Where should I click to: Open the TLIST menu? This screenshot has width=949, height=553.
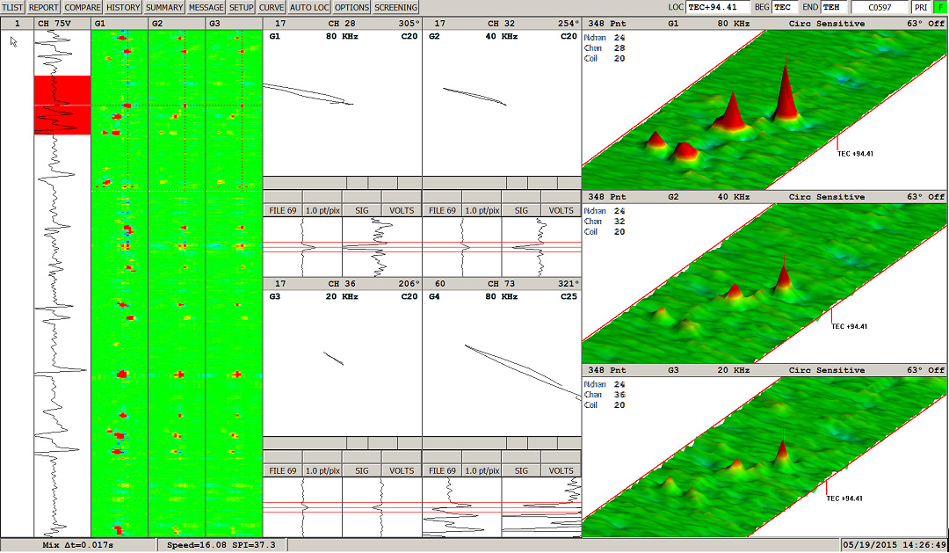click(x=12, y=7)
